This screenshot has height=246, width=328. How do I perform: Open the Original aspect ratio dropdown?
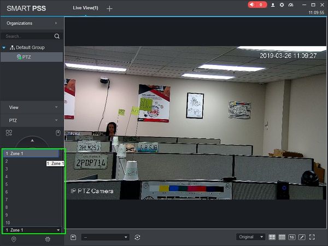click(250, 237)
